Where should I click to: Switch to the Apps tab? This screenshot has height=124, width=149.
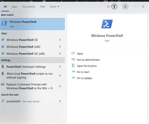tap(14, 7)
